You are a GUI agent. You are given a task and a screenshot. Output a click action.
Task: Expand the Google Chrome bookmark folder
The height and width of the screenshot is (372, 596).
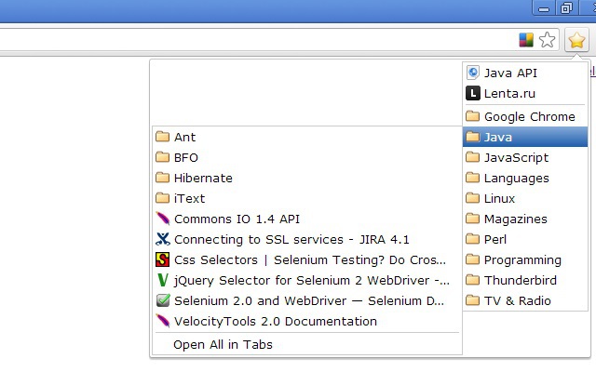tap(528, 116)
